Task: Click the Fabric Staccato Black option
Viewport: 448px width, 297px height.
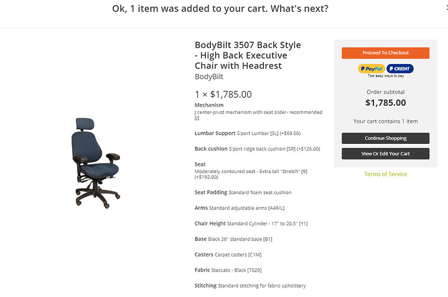Action: [228, 270]
